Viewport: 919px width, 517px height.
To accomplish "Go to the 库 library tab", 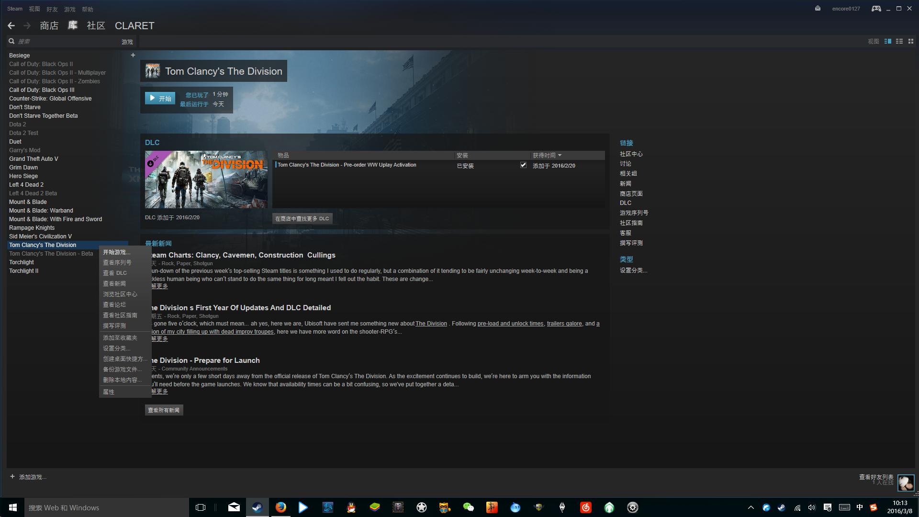I will point(73,26).
